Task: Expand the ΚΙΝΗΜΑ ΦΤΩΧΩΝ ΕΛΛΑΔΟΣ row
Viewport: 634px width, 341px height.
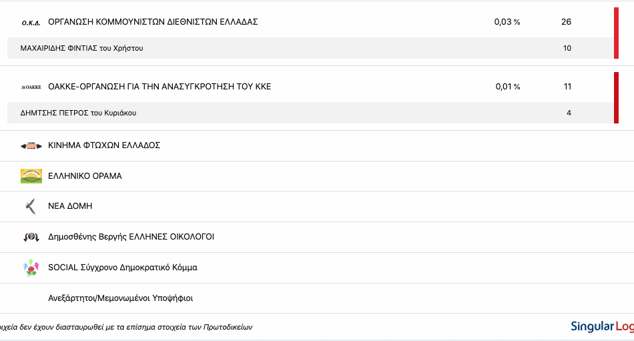Action: click(x=317, y=145)
